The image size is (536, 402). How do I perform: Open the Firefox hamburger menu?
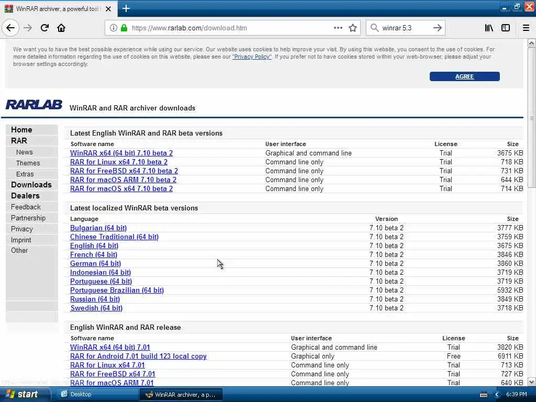click(526, 28)
